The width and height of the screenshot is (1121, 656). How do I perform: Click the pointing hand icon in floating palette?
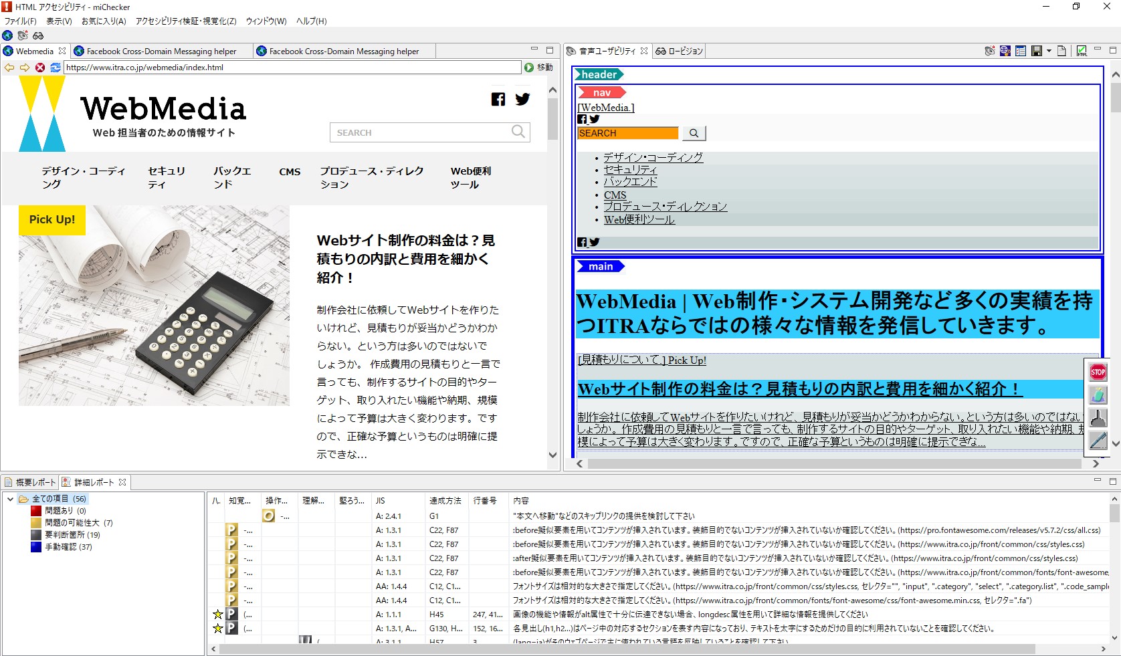pyautogui.click(x=1098, y=417)
